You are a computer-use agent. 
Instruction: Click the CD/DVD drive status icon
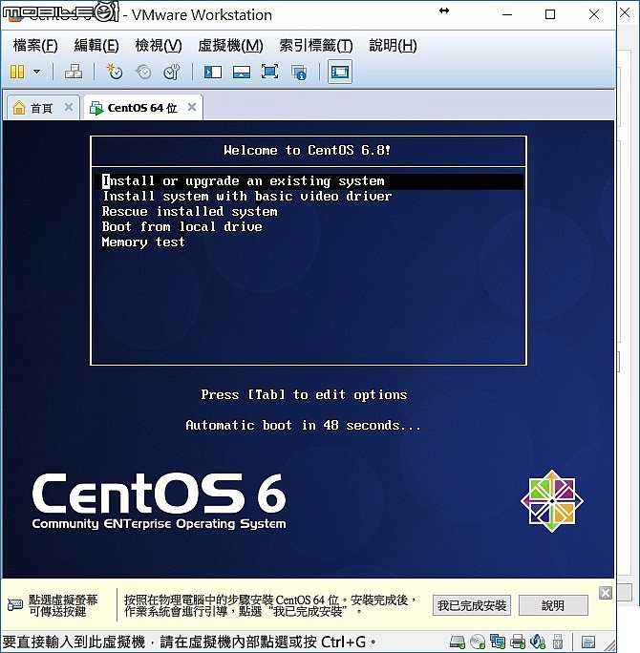coord(478,642)
